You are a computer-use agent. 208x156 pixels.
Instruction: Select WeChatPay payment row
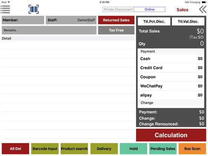[171, 86]
